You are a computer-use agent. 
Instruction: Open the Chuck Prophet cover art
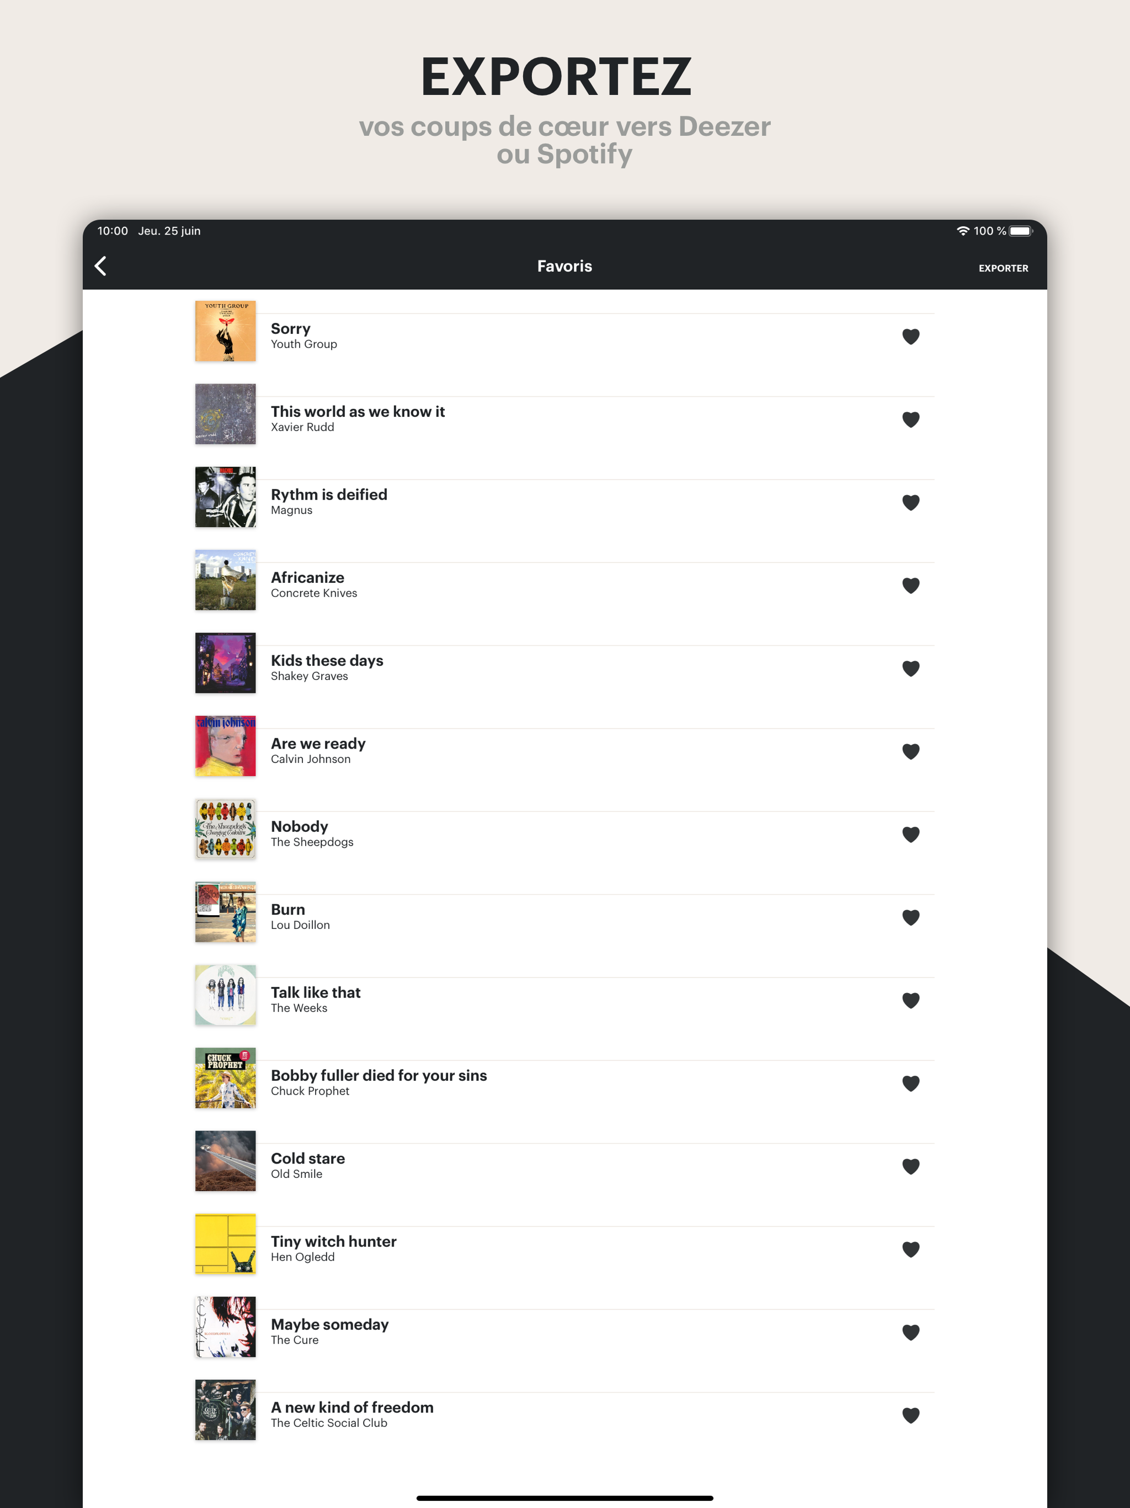pyautogui.click(x=226, y=1078)
